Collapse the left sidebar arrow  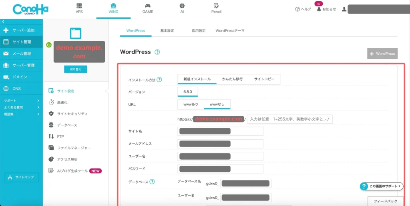click(3, 22)
